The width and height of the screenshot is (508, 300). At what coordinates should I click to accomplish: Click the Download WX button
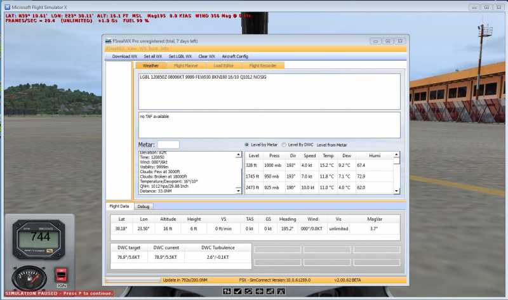[124, 56]
